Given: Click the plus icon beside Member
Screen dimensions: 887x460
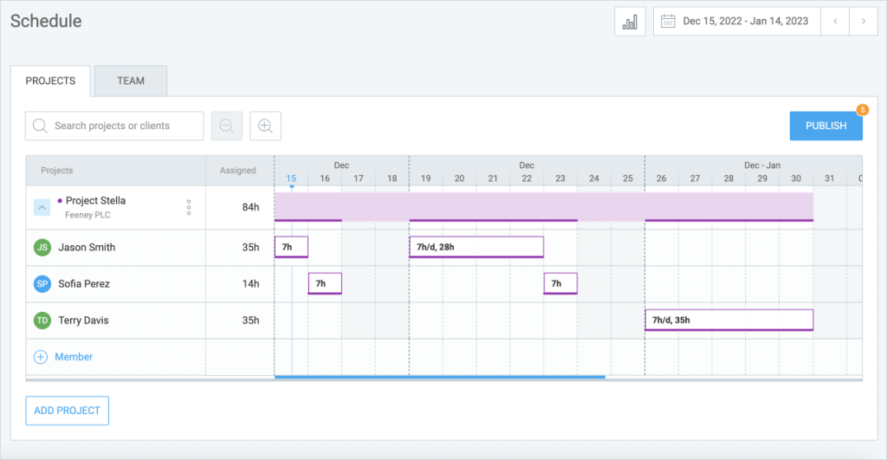Looking at the screenshot, I should coord(41,357).
